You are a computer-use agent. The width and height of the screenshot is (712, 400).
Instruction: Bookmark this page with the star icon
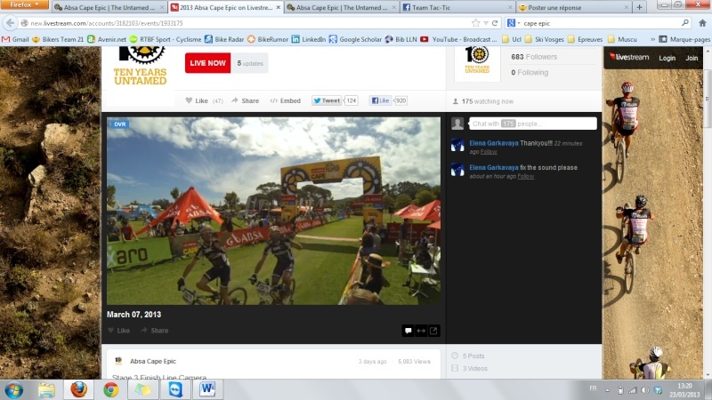coord(475,23)
